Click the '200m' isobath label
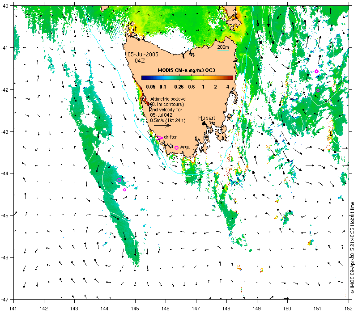Screen dimensions: 358x313 [x=223, y=47]
